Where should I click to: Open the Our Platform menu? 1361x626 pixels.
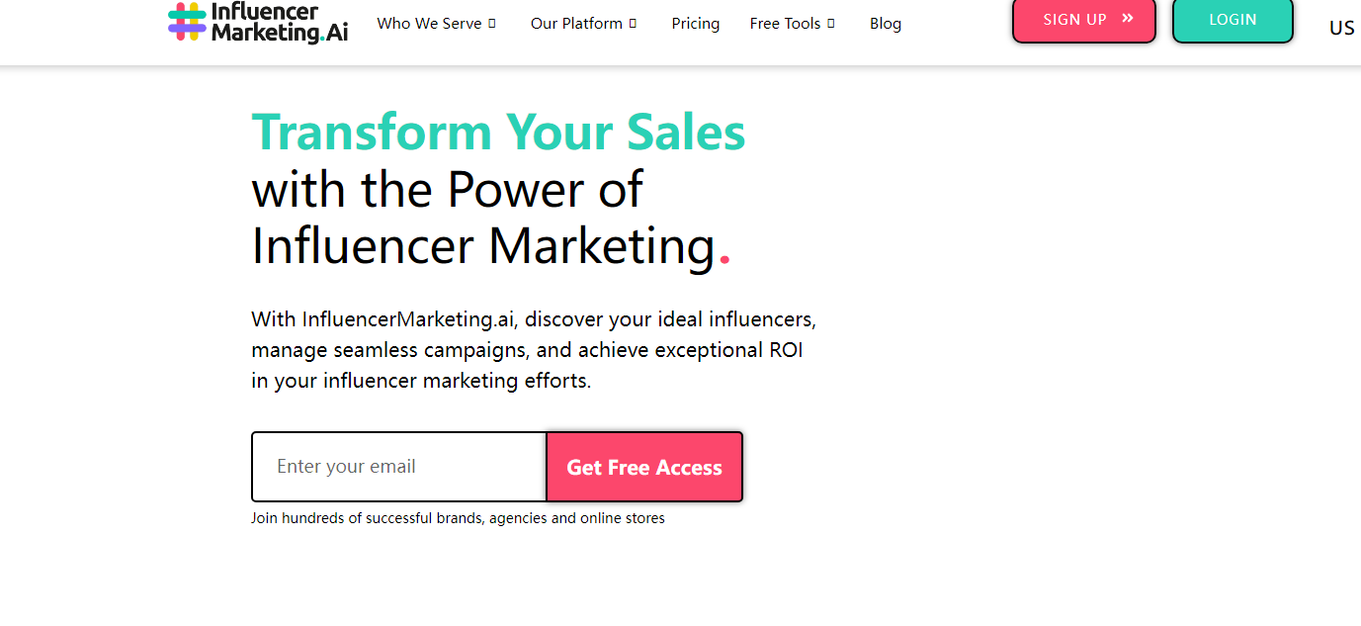(x=576, y=23)
